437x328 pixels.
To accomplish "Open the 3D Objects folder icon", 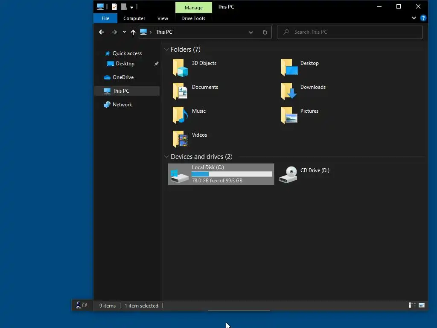I will point(180,68).
